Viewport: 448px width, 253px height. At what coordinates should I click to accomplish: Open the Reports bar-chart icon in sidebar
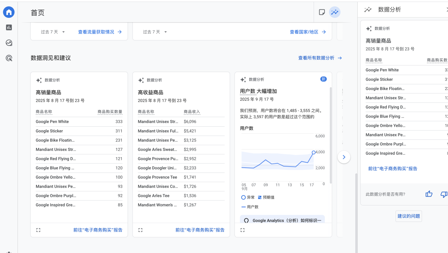(9, 28)
